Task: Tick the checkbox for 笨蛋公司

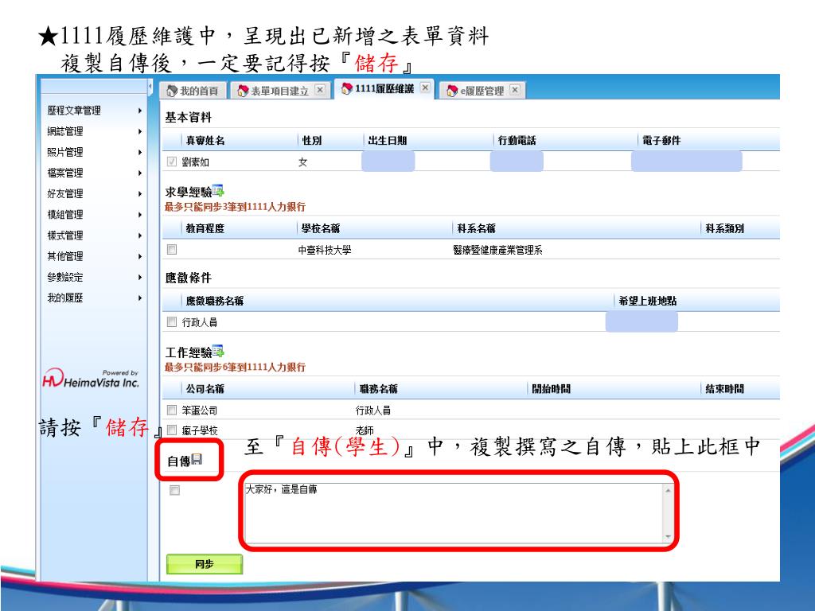Action: (172, 410)
